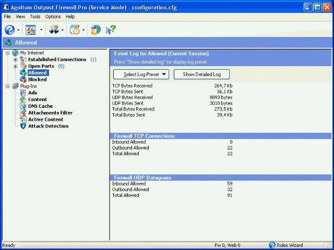Click the Allowed tree item icon
This screenshot has height=250, width=334.
coord(23,73)
